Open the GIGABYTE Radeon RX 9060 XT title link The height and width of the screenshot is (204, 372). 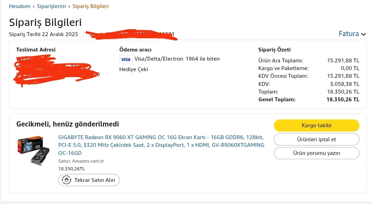click(x=161, y=145)
